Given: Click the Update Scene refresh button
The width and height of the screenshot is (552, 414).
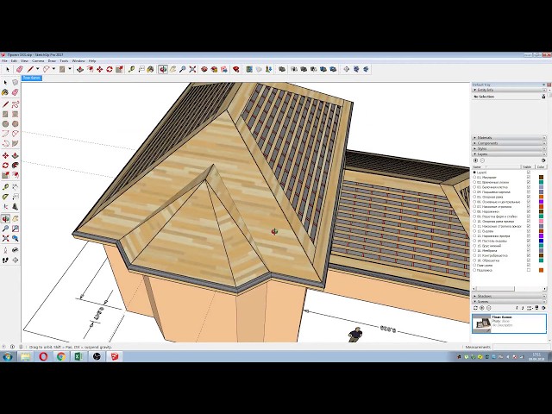Looking at the screenshot, I should (x=475, y=308).
